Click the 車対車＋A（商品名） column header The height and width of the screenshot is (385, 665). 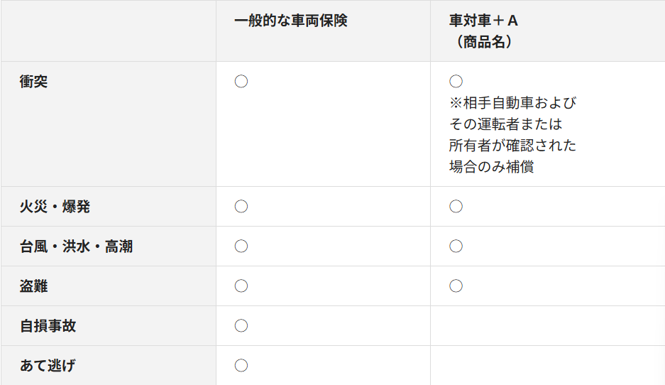pos(484,31)
